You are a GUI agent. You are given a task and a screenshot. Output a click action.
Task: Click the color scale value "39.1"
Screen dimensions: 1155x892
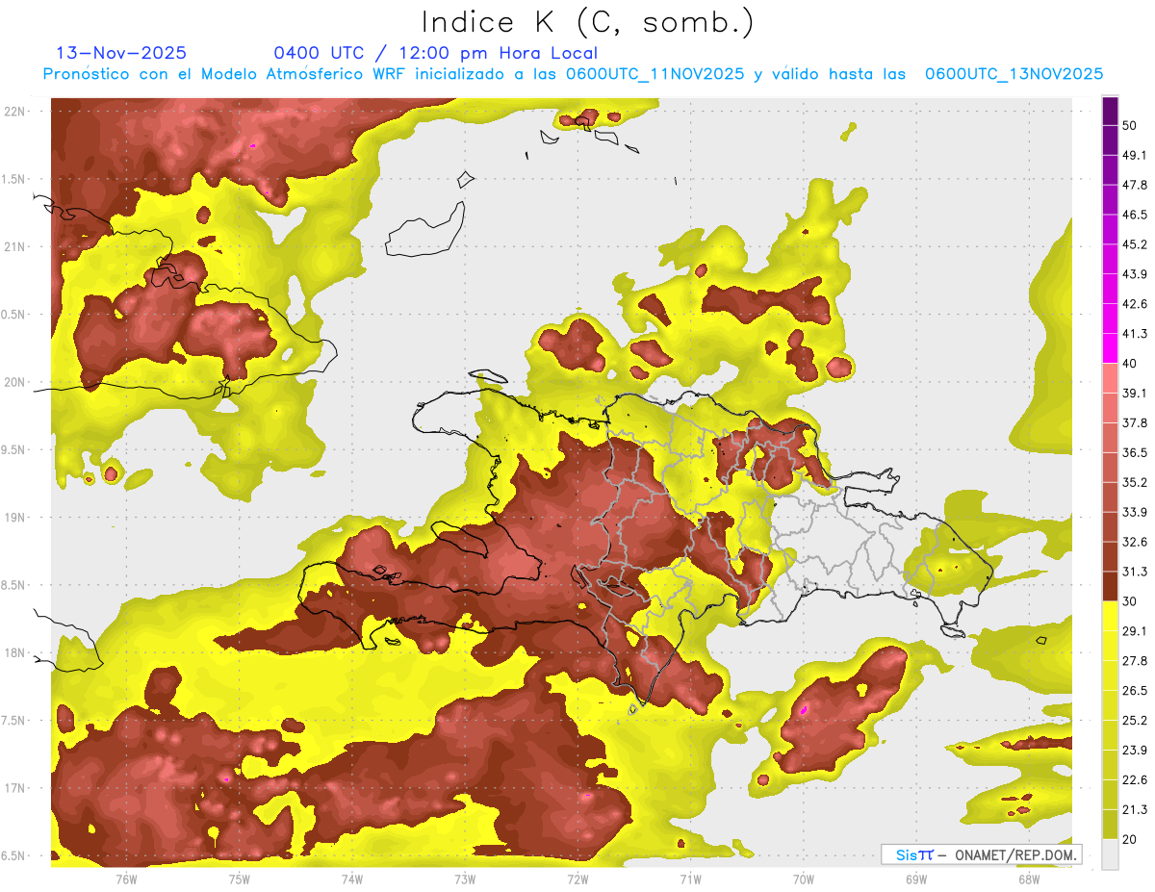[x=1136, y=393]
